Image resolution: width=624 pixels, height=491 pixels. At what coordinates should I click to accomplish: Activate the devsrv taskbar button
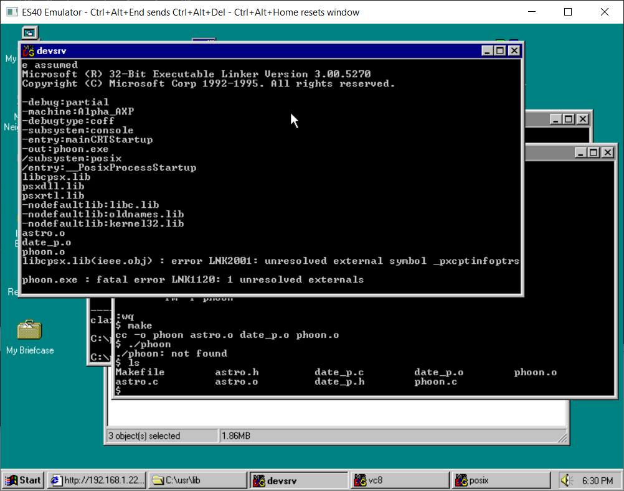tap(298, 480)
